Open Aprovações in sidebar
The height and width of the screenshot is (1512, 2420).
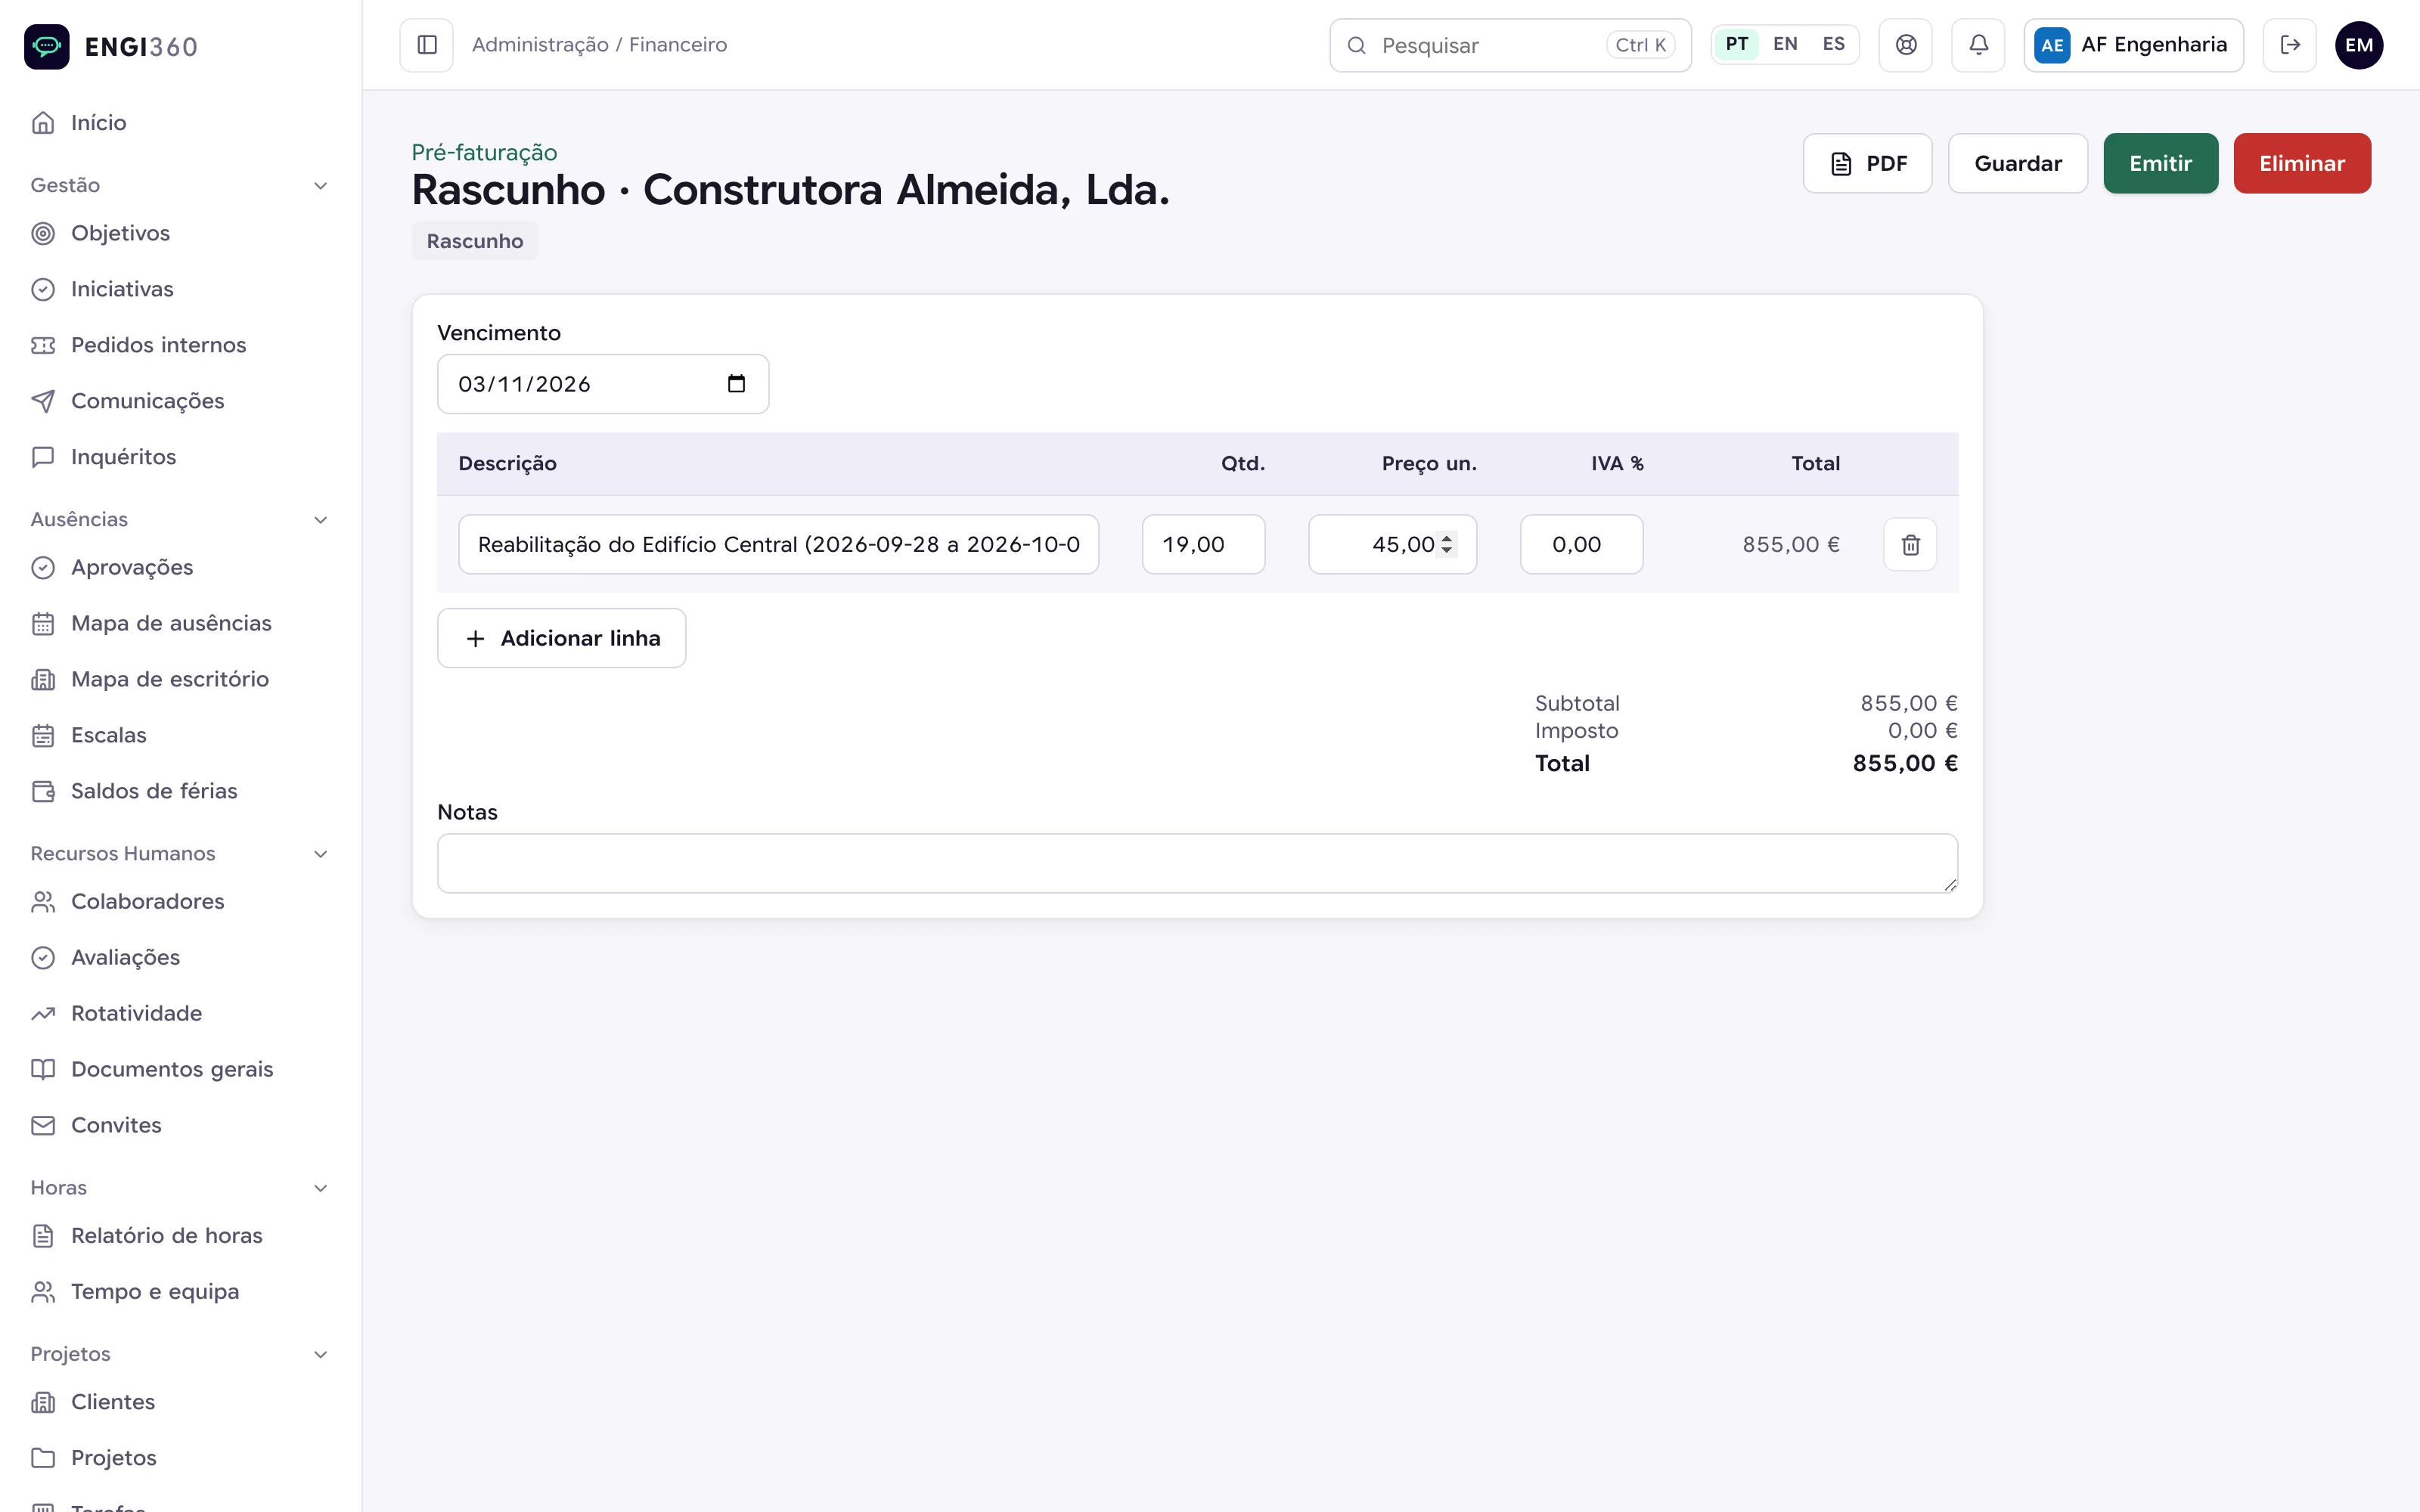coord(181,567)
